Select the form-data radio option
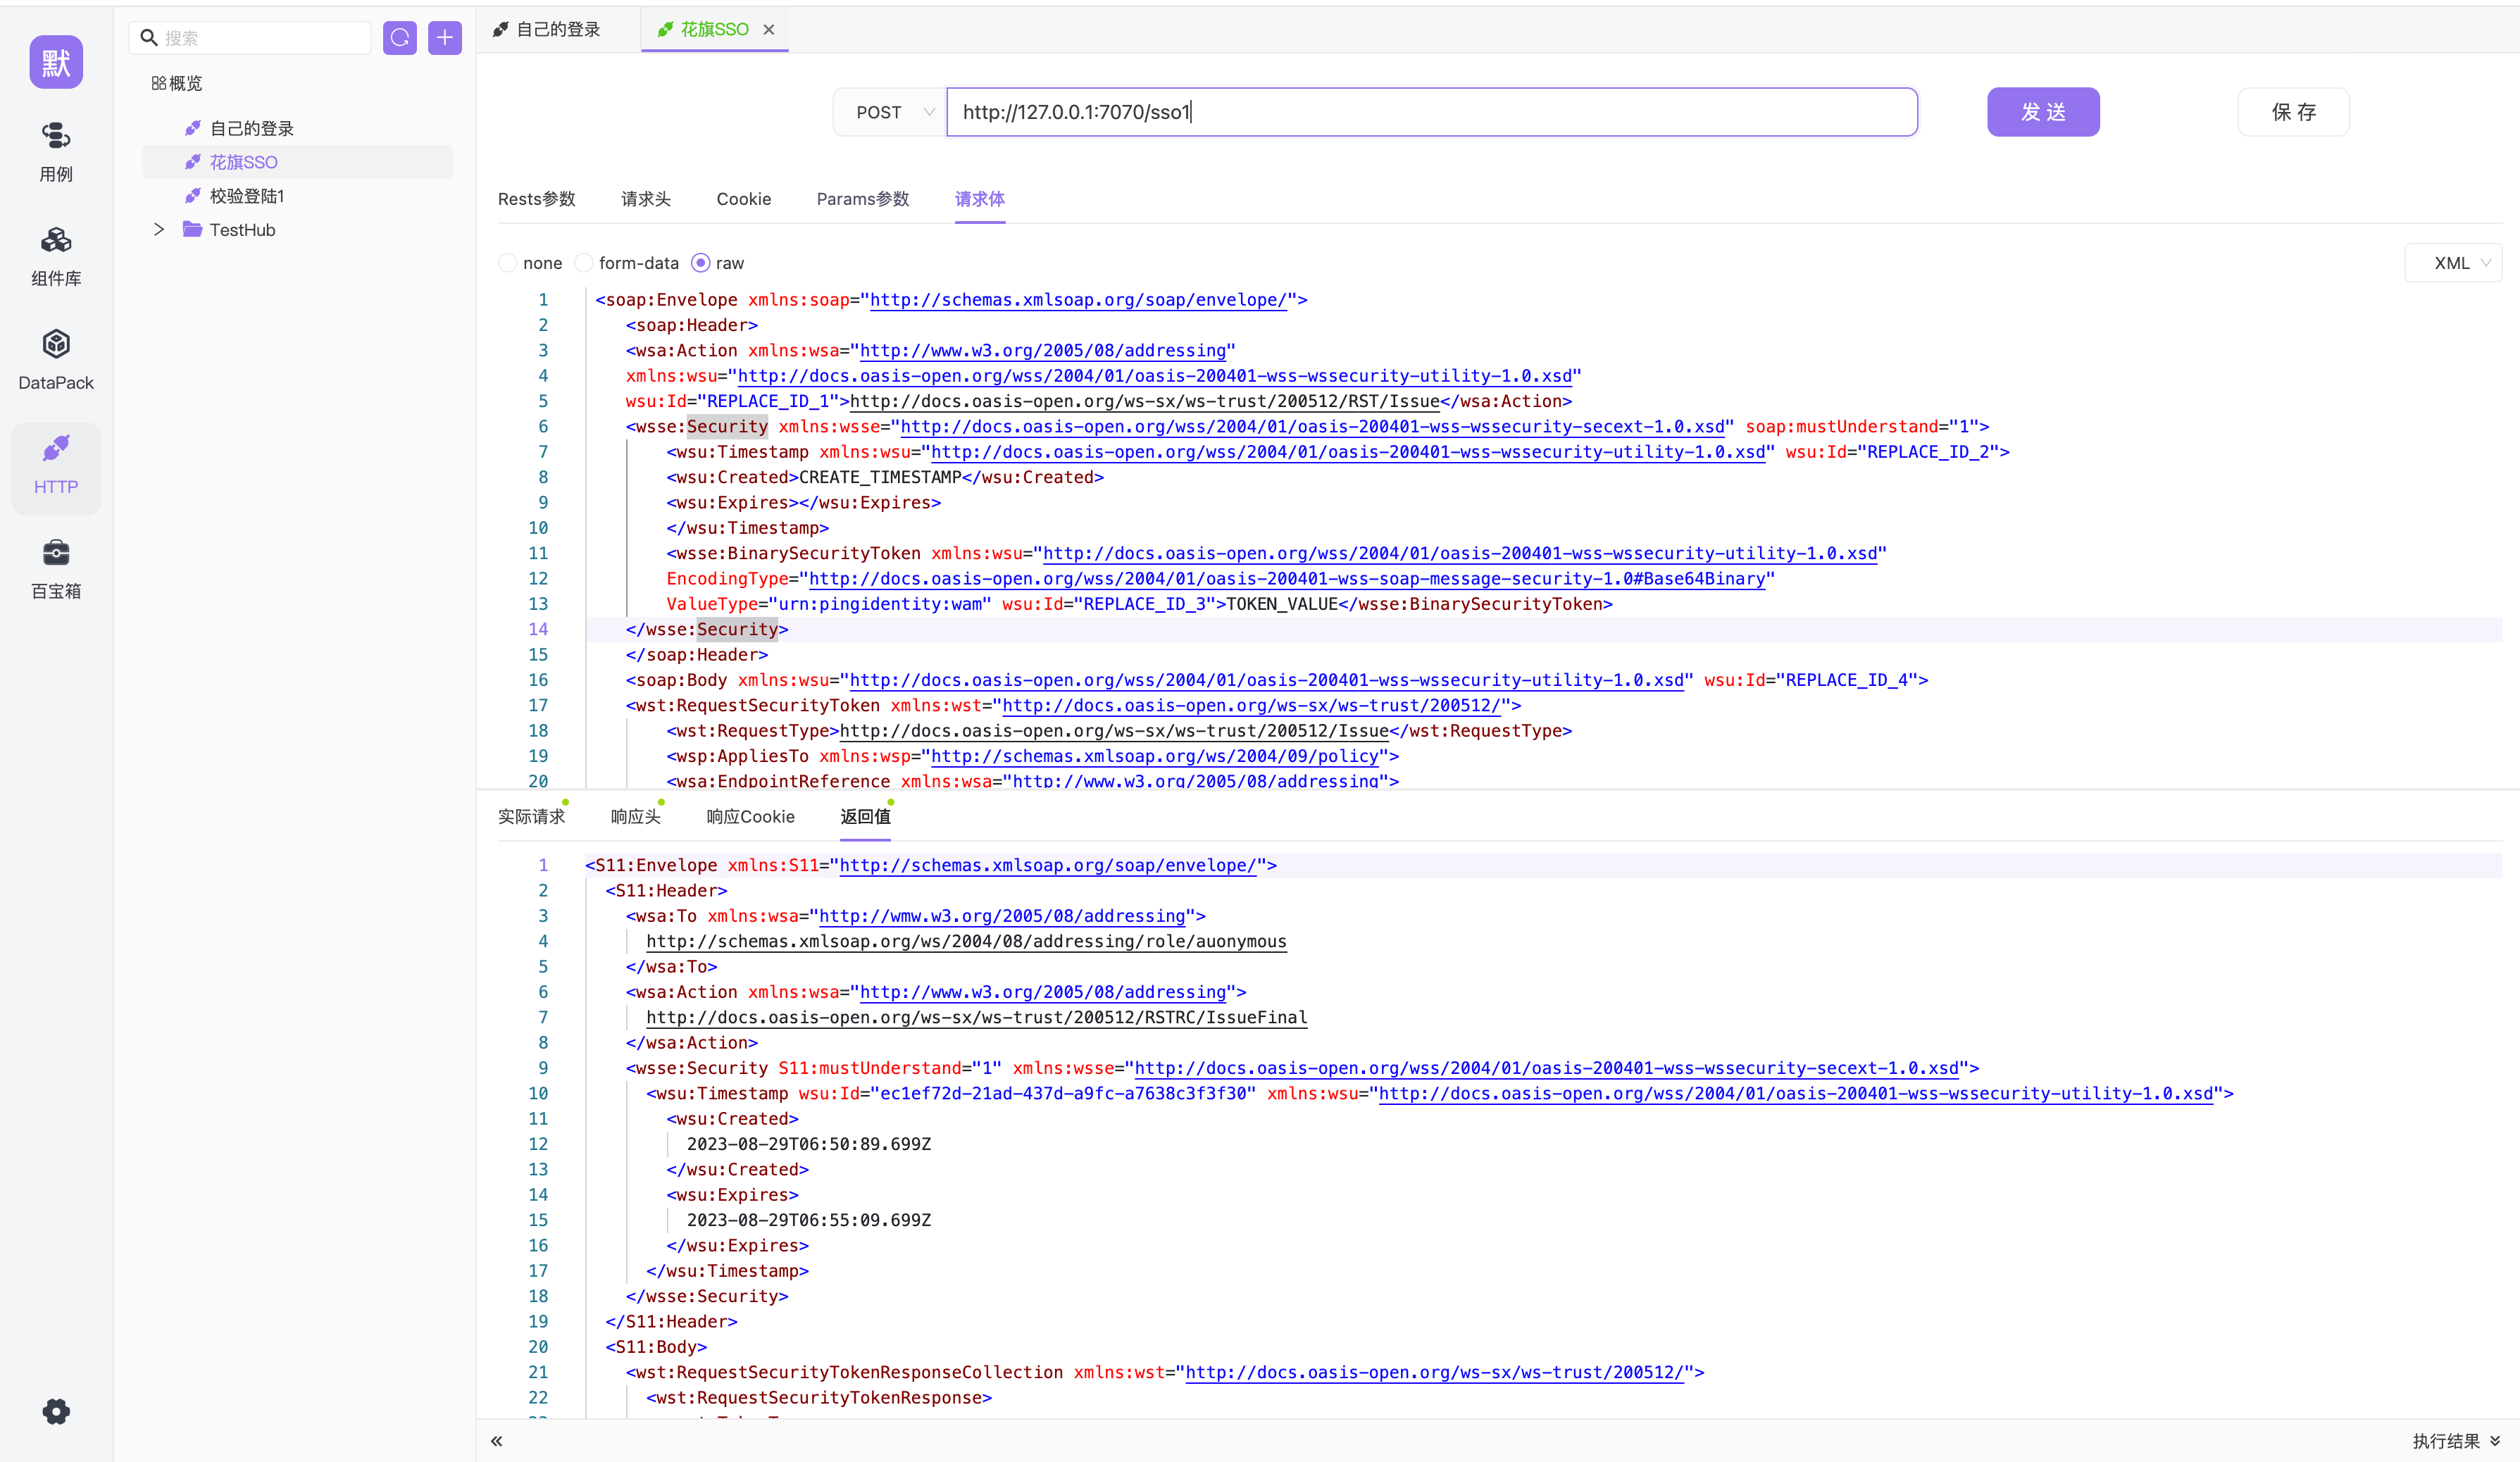The image size is (2520, 1462). click(x=584, y=263)
